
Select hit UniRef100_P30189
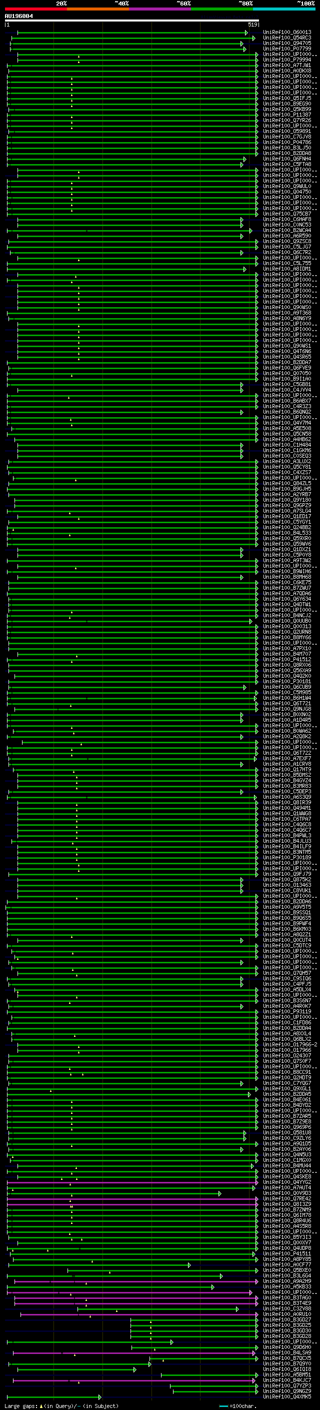pos(287,858)
